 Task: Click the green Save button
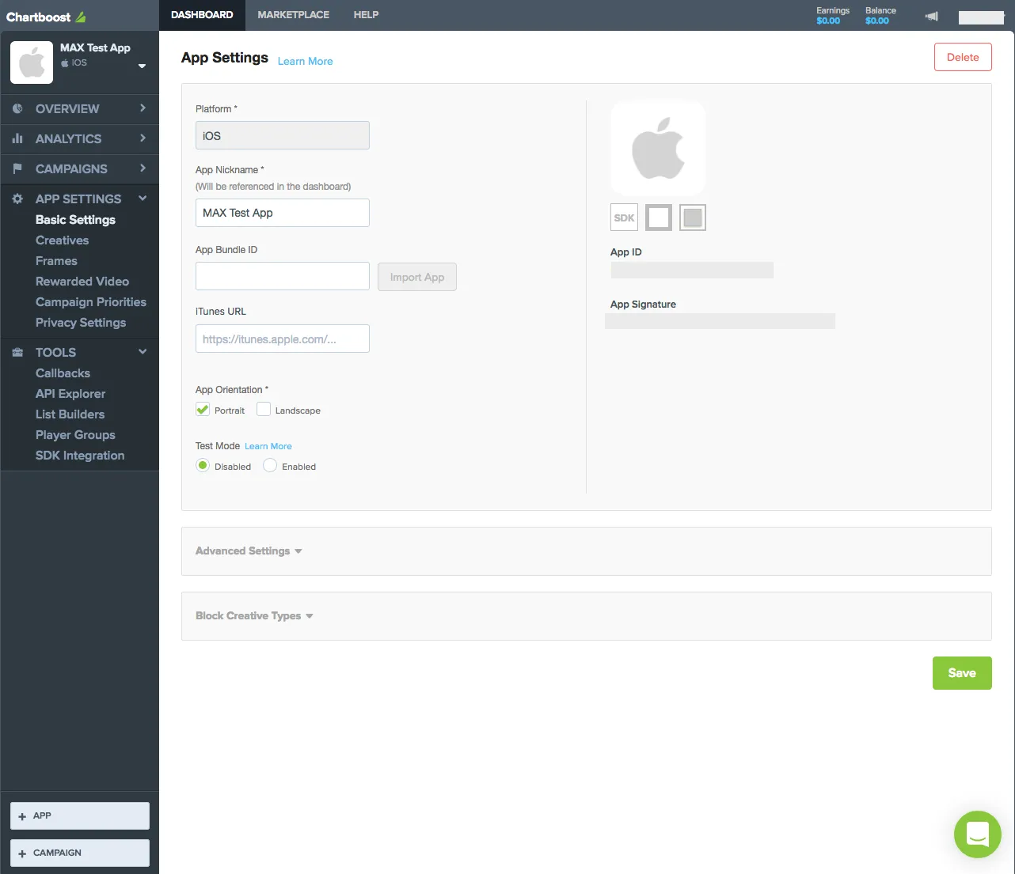pos(962,673)
